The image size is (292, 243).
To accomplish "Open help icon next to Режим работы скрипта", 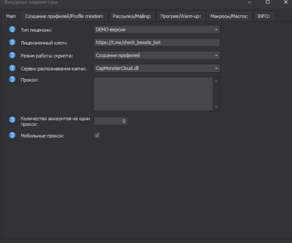I will pos(12,55).
